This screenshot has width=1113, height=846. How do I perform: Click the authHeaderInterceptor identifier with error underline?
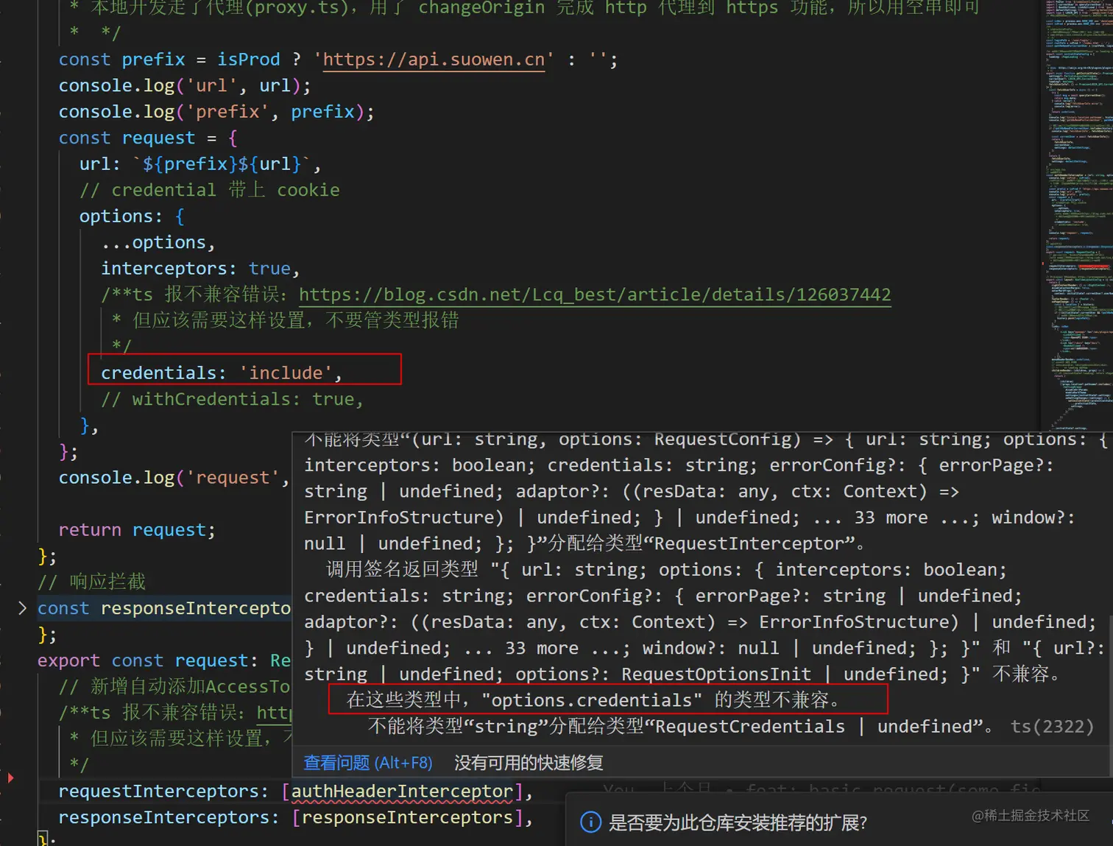[402, 792]
